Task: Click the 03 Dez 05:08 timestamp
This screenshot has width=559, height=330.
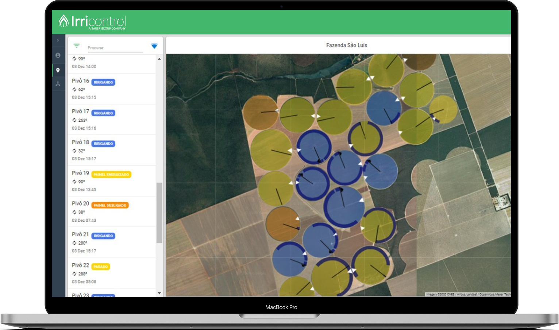Action: pyautogui.click(x=84, y=282)
